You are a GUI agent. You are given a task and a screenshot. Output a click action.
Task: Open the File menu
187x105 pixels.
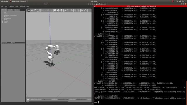coord(2,6)
